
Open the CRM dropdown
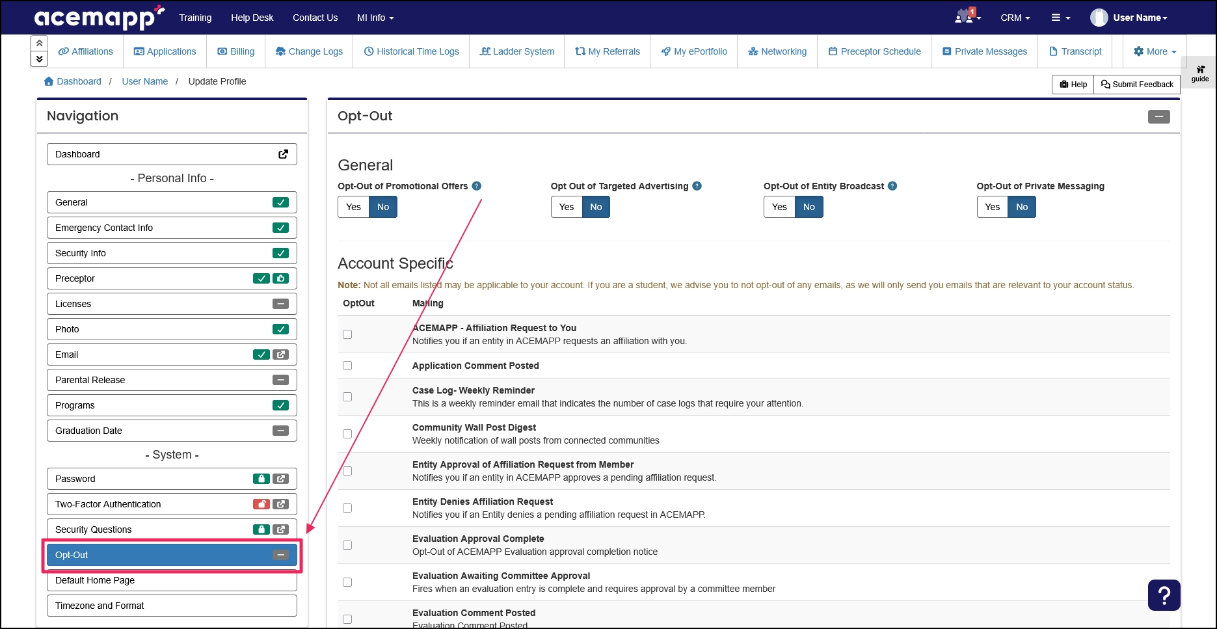tap(1015, 18)
